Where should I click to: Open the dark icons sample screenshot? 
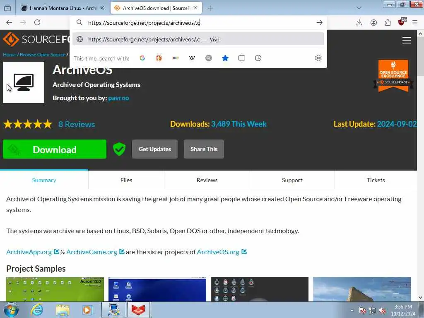(259, 289)
